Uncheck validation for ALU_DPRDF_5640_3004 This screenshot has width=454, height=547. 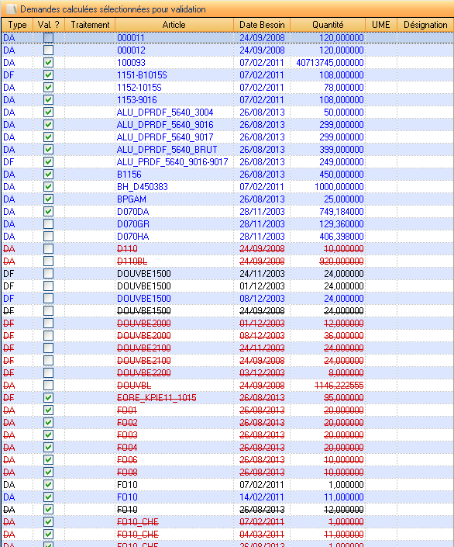point(49,113)
